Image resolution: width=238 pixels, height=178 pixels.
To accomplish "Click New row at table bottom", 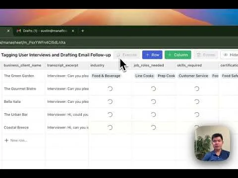I will (16, 140).
